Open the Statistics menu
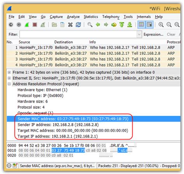This screenshot has width=184, height=174. [x=91, y=17]
